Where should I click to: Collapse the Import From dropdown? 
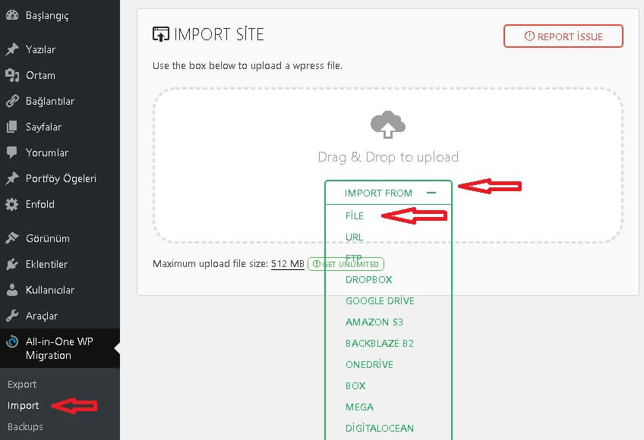click(x=389, y=193)
